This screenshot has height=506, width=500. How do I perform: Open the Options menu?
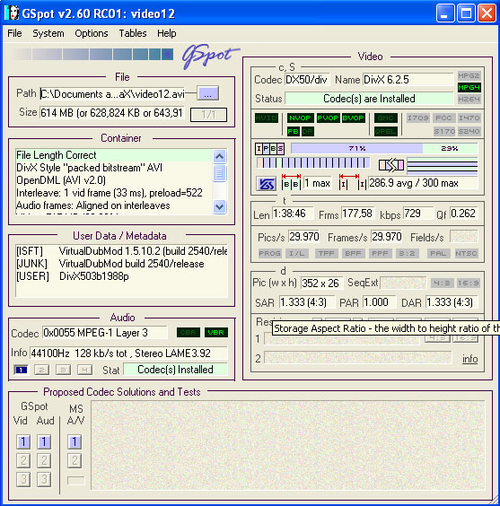pyautogui.click(x=92, y=33)
